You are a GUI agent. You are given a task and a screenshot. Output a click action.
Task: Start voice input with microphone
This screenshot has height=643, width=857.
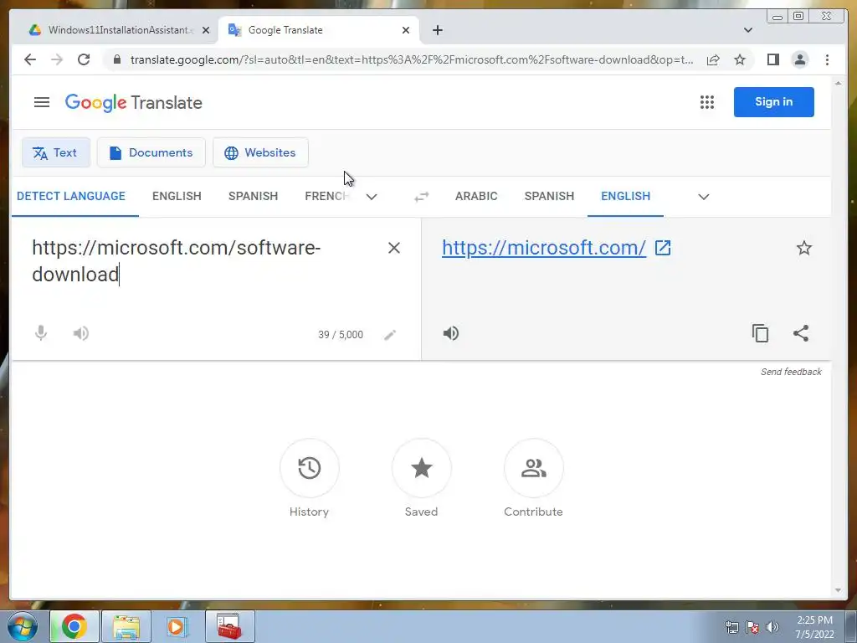point(40,333)
